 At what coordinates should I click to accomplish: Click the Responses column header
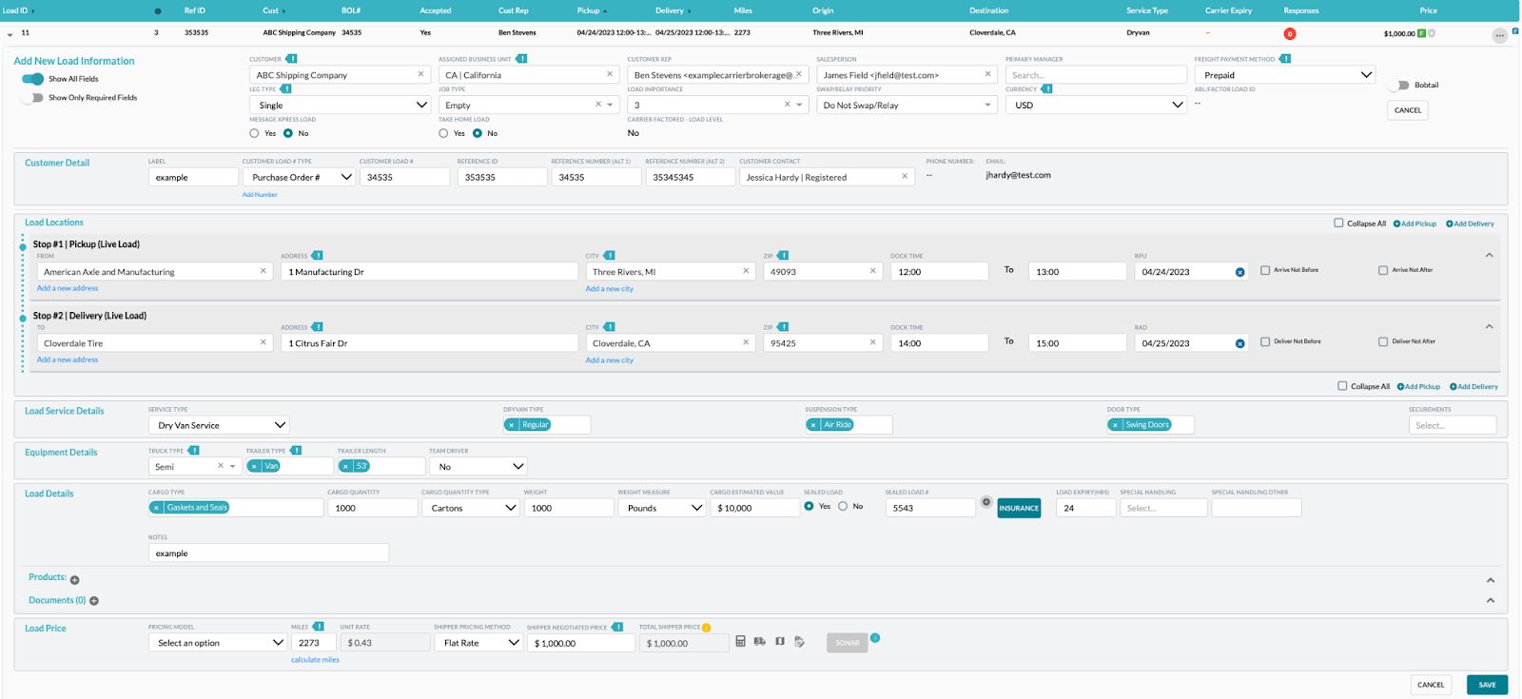1301,10
